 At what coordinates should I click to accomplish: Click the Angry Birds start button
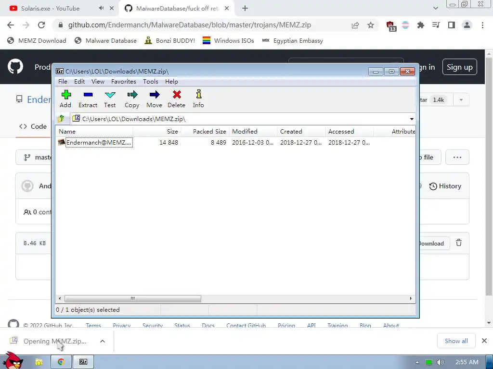tap(12, 360)
